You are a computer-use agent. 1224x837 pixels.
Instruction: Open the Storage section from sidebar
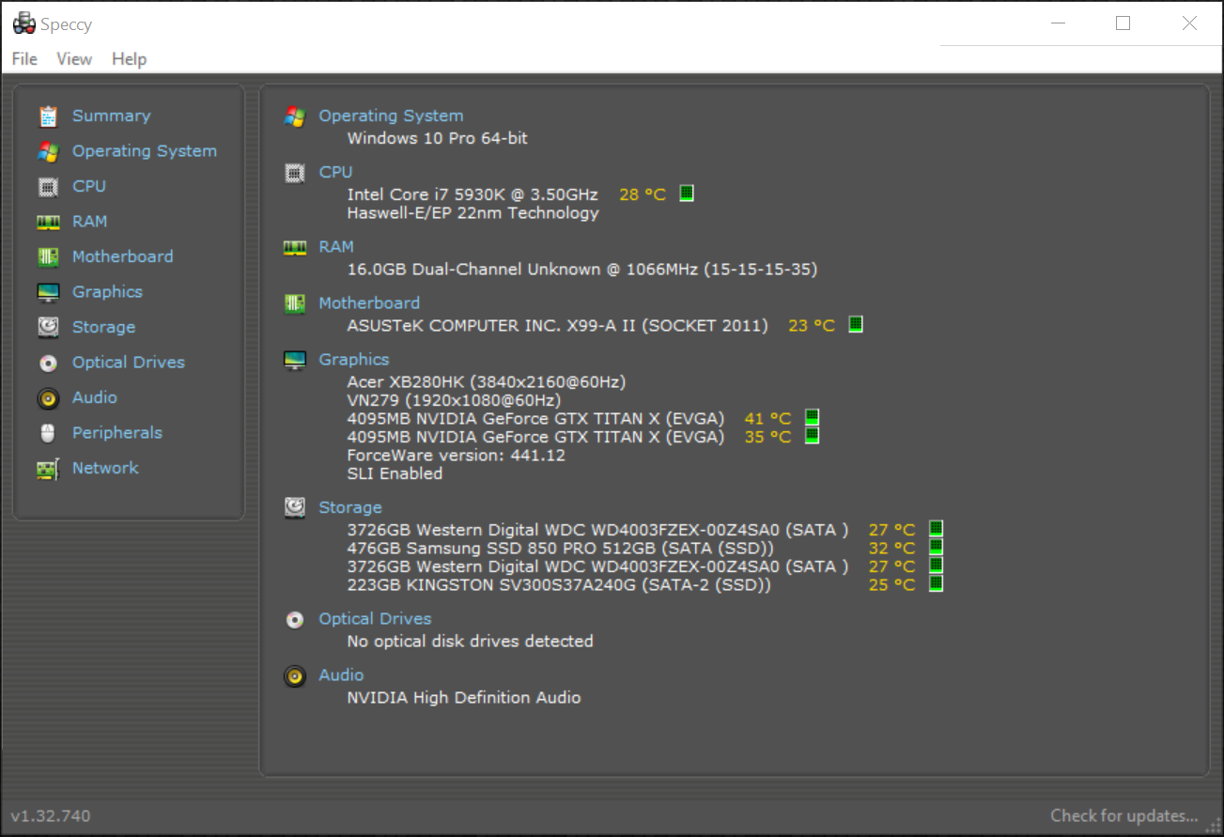[104, 327]
